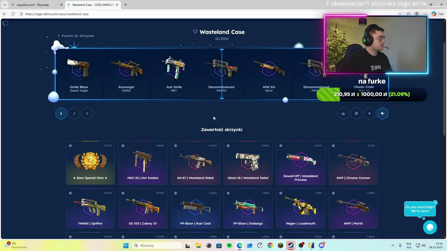The image size is (447, 251).
Task: Click the browser back arrow
Action: pos(5,14)
